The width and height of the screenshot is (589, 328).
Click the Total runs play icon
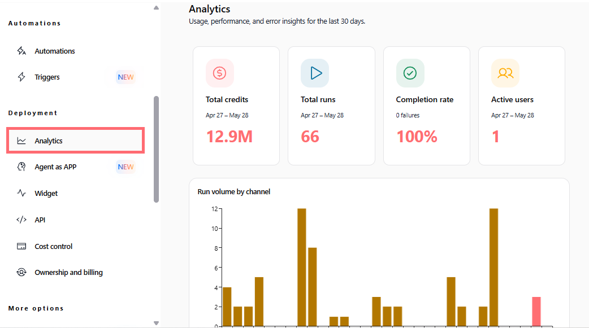pyautogui.click(x=315, y=73)
